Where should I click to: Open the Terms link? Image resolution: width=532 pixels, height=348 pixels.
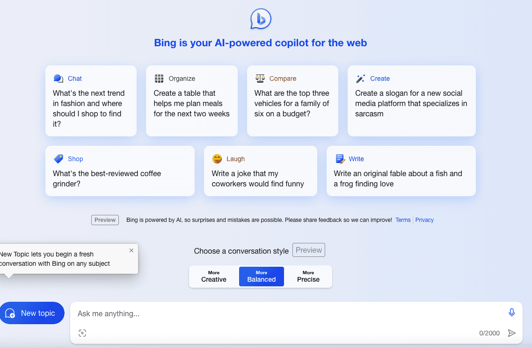(403, 220)
